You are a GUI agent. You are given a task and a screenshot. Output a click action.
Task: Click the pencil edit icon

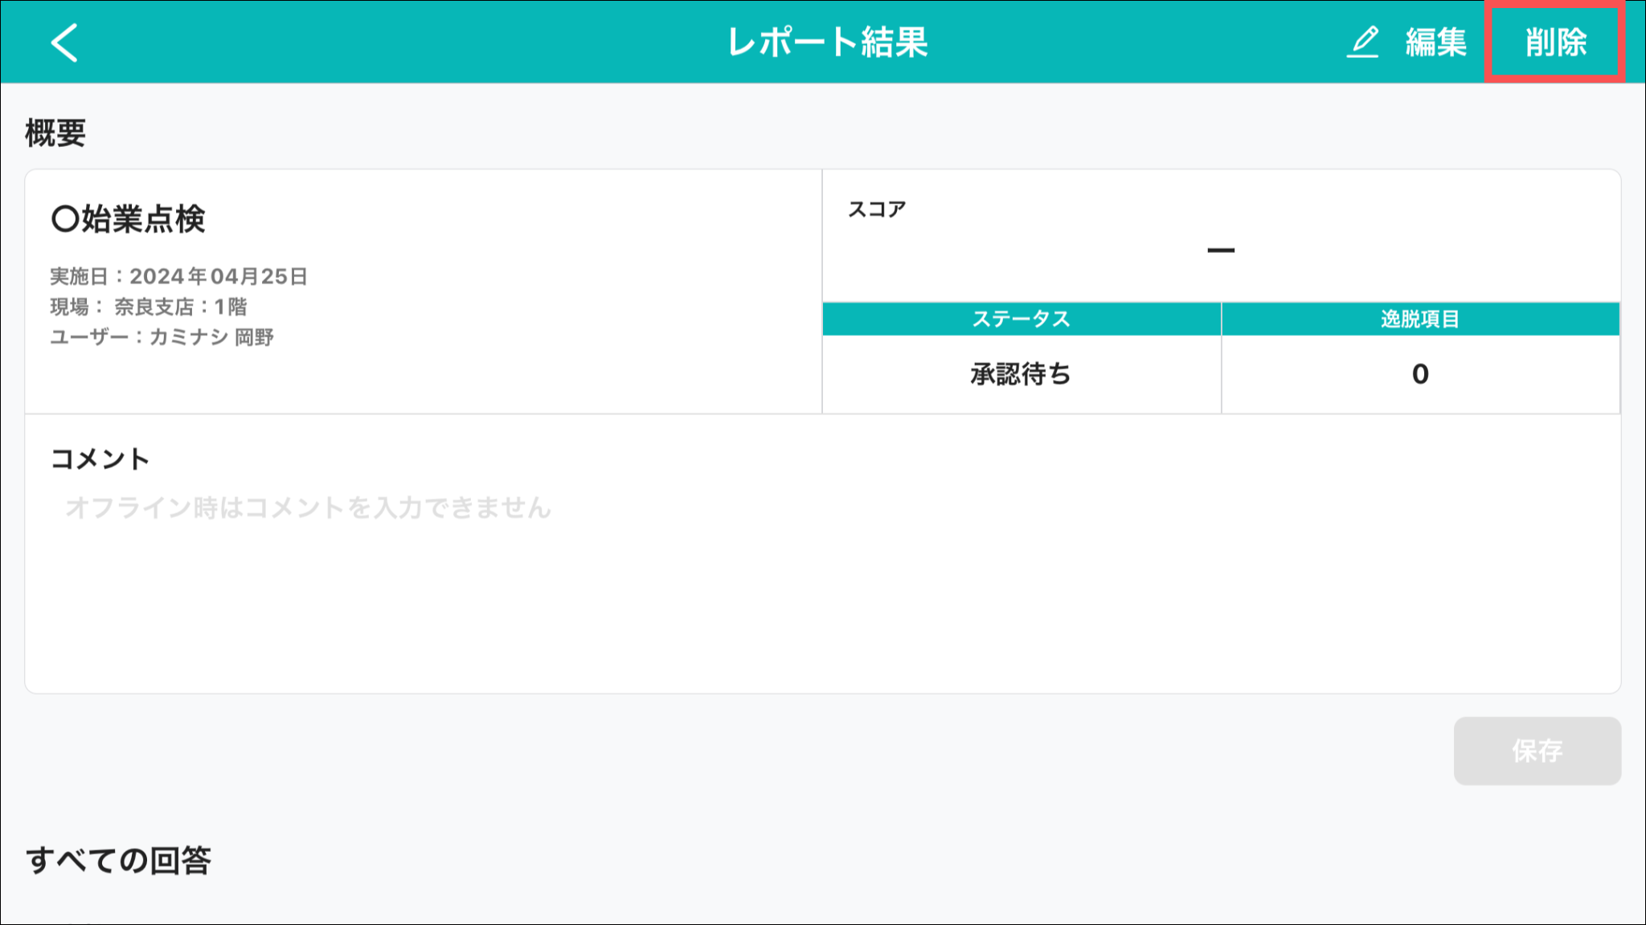click(1363, 42)
